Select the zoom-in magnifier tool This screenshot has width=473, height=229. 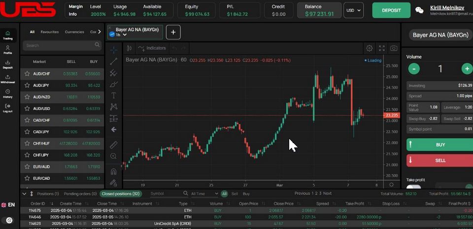[x=114, y=156]
